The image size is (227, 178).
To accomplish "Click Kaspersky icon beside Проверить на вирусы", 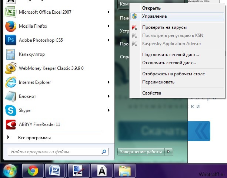I will (134, 27).
